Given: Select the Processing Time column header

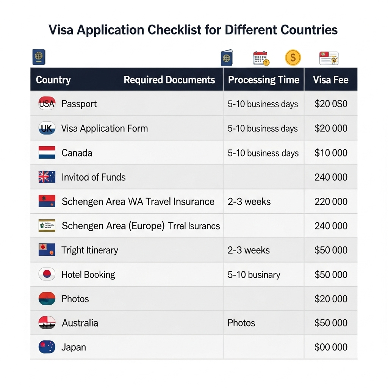Looking at the screenshot, I should [x=264, y=80].
